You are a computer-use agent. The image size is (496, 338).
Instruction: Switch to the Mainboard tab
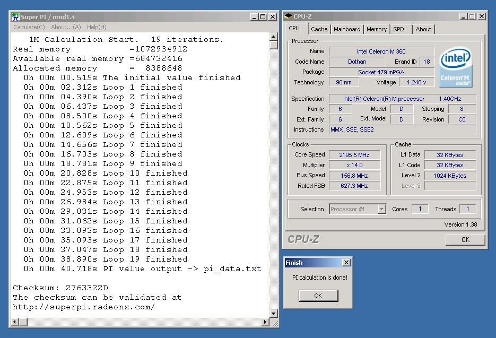(347, 29)
